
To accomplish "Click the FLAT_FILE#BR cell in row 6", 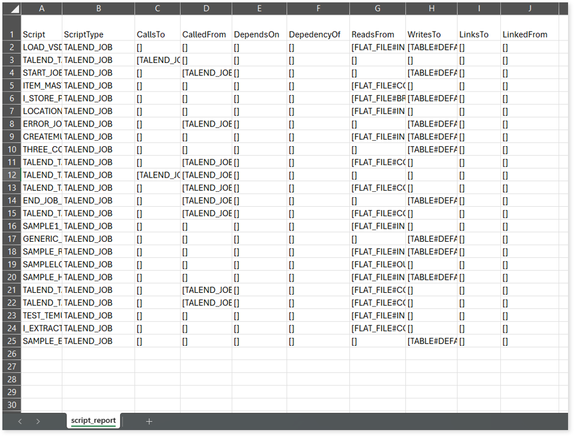I will (x=377, y=99).
